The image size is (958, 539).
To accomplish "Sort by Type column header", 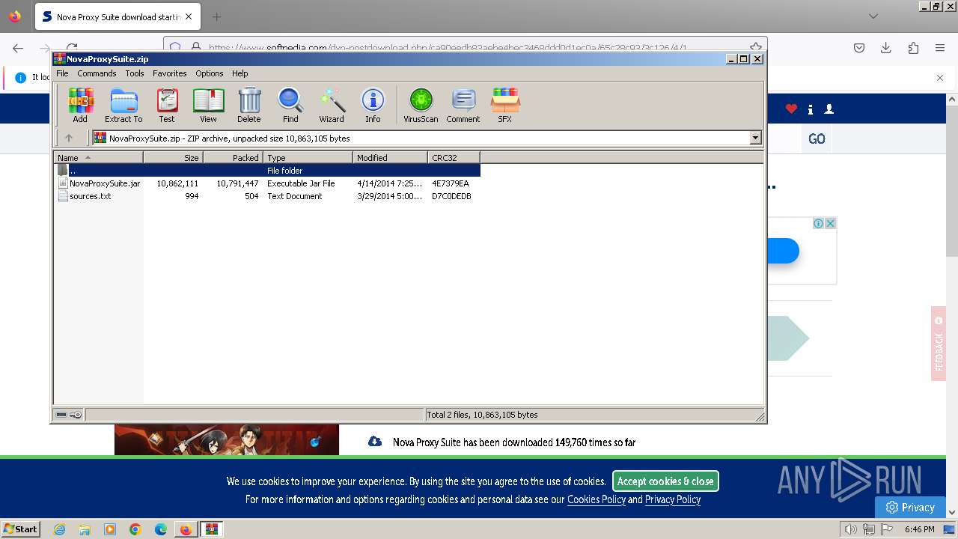I will click(308, 157).
